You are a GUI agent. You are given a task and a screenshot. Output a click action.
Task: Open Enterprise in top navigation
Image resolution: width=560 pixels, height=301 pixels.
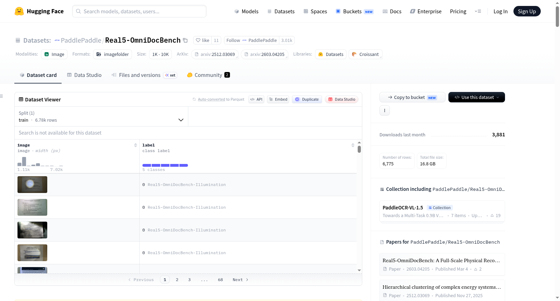(x=426, y=11)
